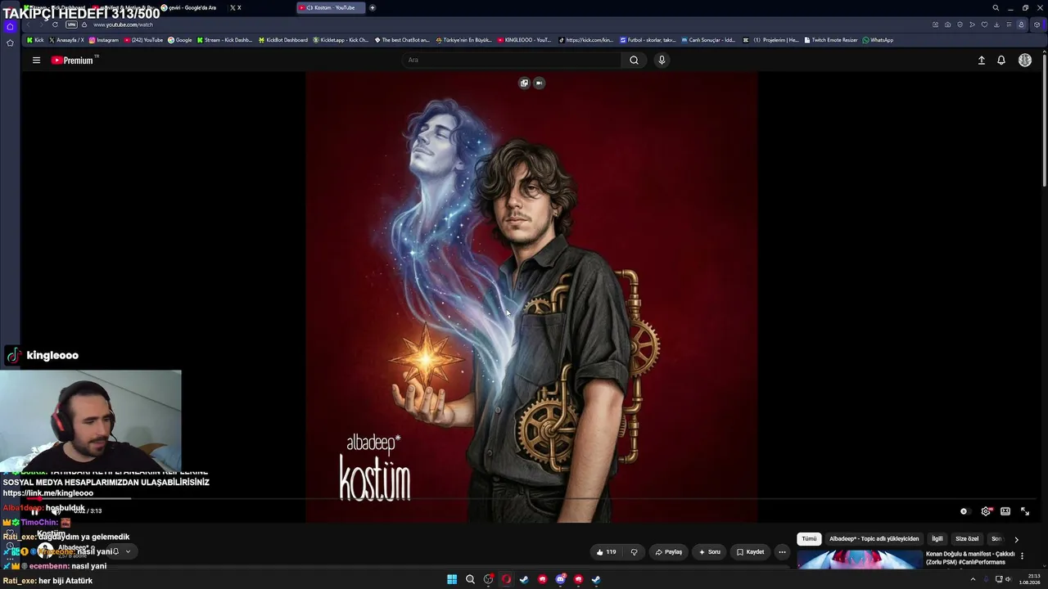The image size is (1048, 589).
Task: Open the Twitch Emote Resizer bookmark
Action: (831, 40)
